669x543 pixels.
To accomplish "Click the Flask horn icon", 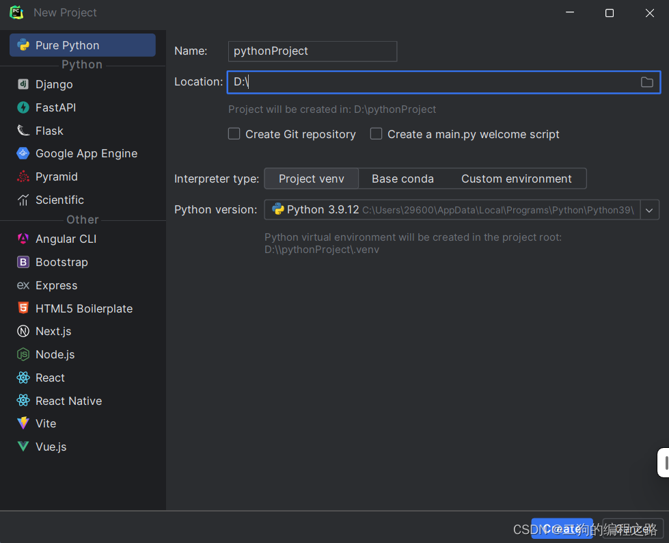I will click(23, 130).
